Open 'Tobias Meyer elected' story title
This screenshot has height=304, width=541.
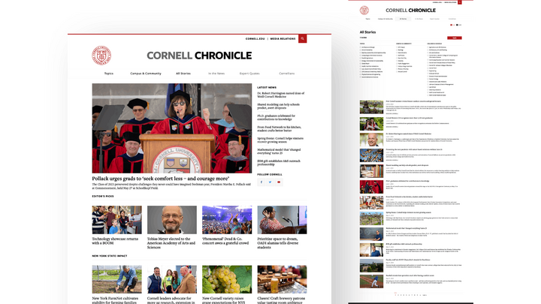click(x=171, y=243)
